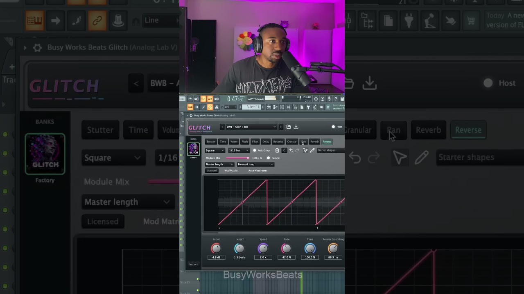Image resolution: width=524 pixels, height=294 pixels.
Task: Open the Mixer view icon
Action: (x=289, y=107)
